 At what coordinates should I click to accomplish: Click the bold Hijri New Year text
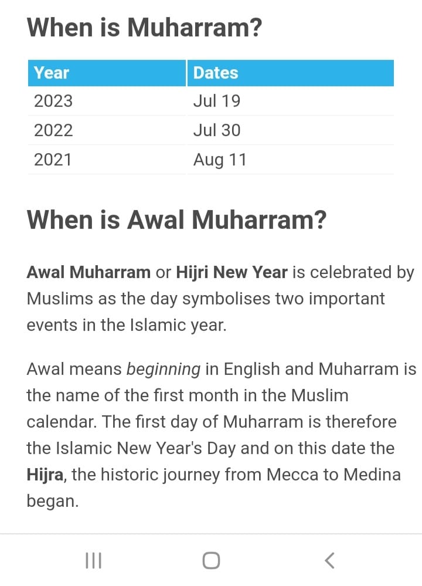pyautogui.click(x=232, y=272)
